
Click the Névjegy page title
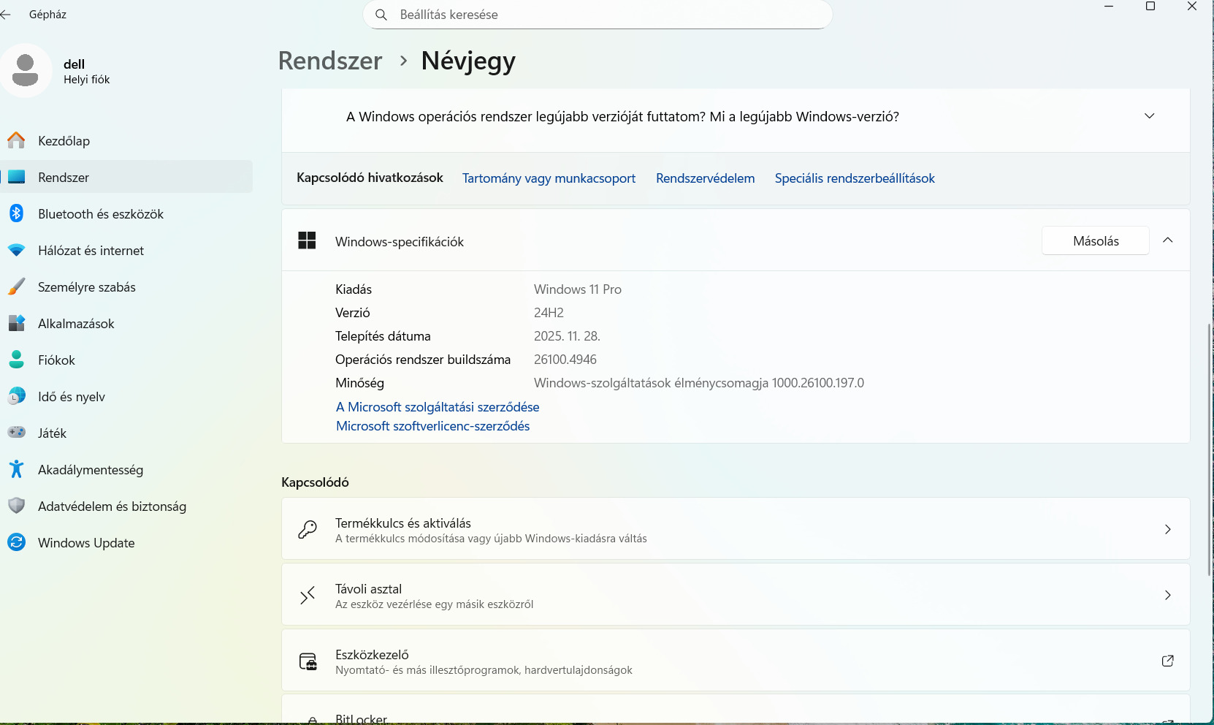point(468,61)
